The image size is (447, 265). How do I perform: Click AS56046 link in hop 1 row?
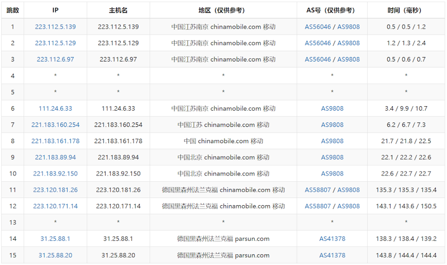click(318, 27)
